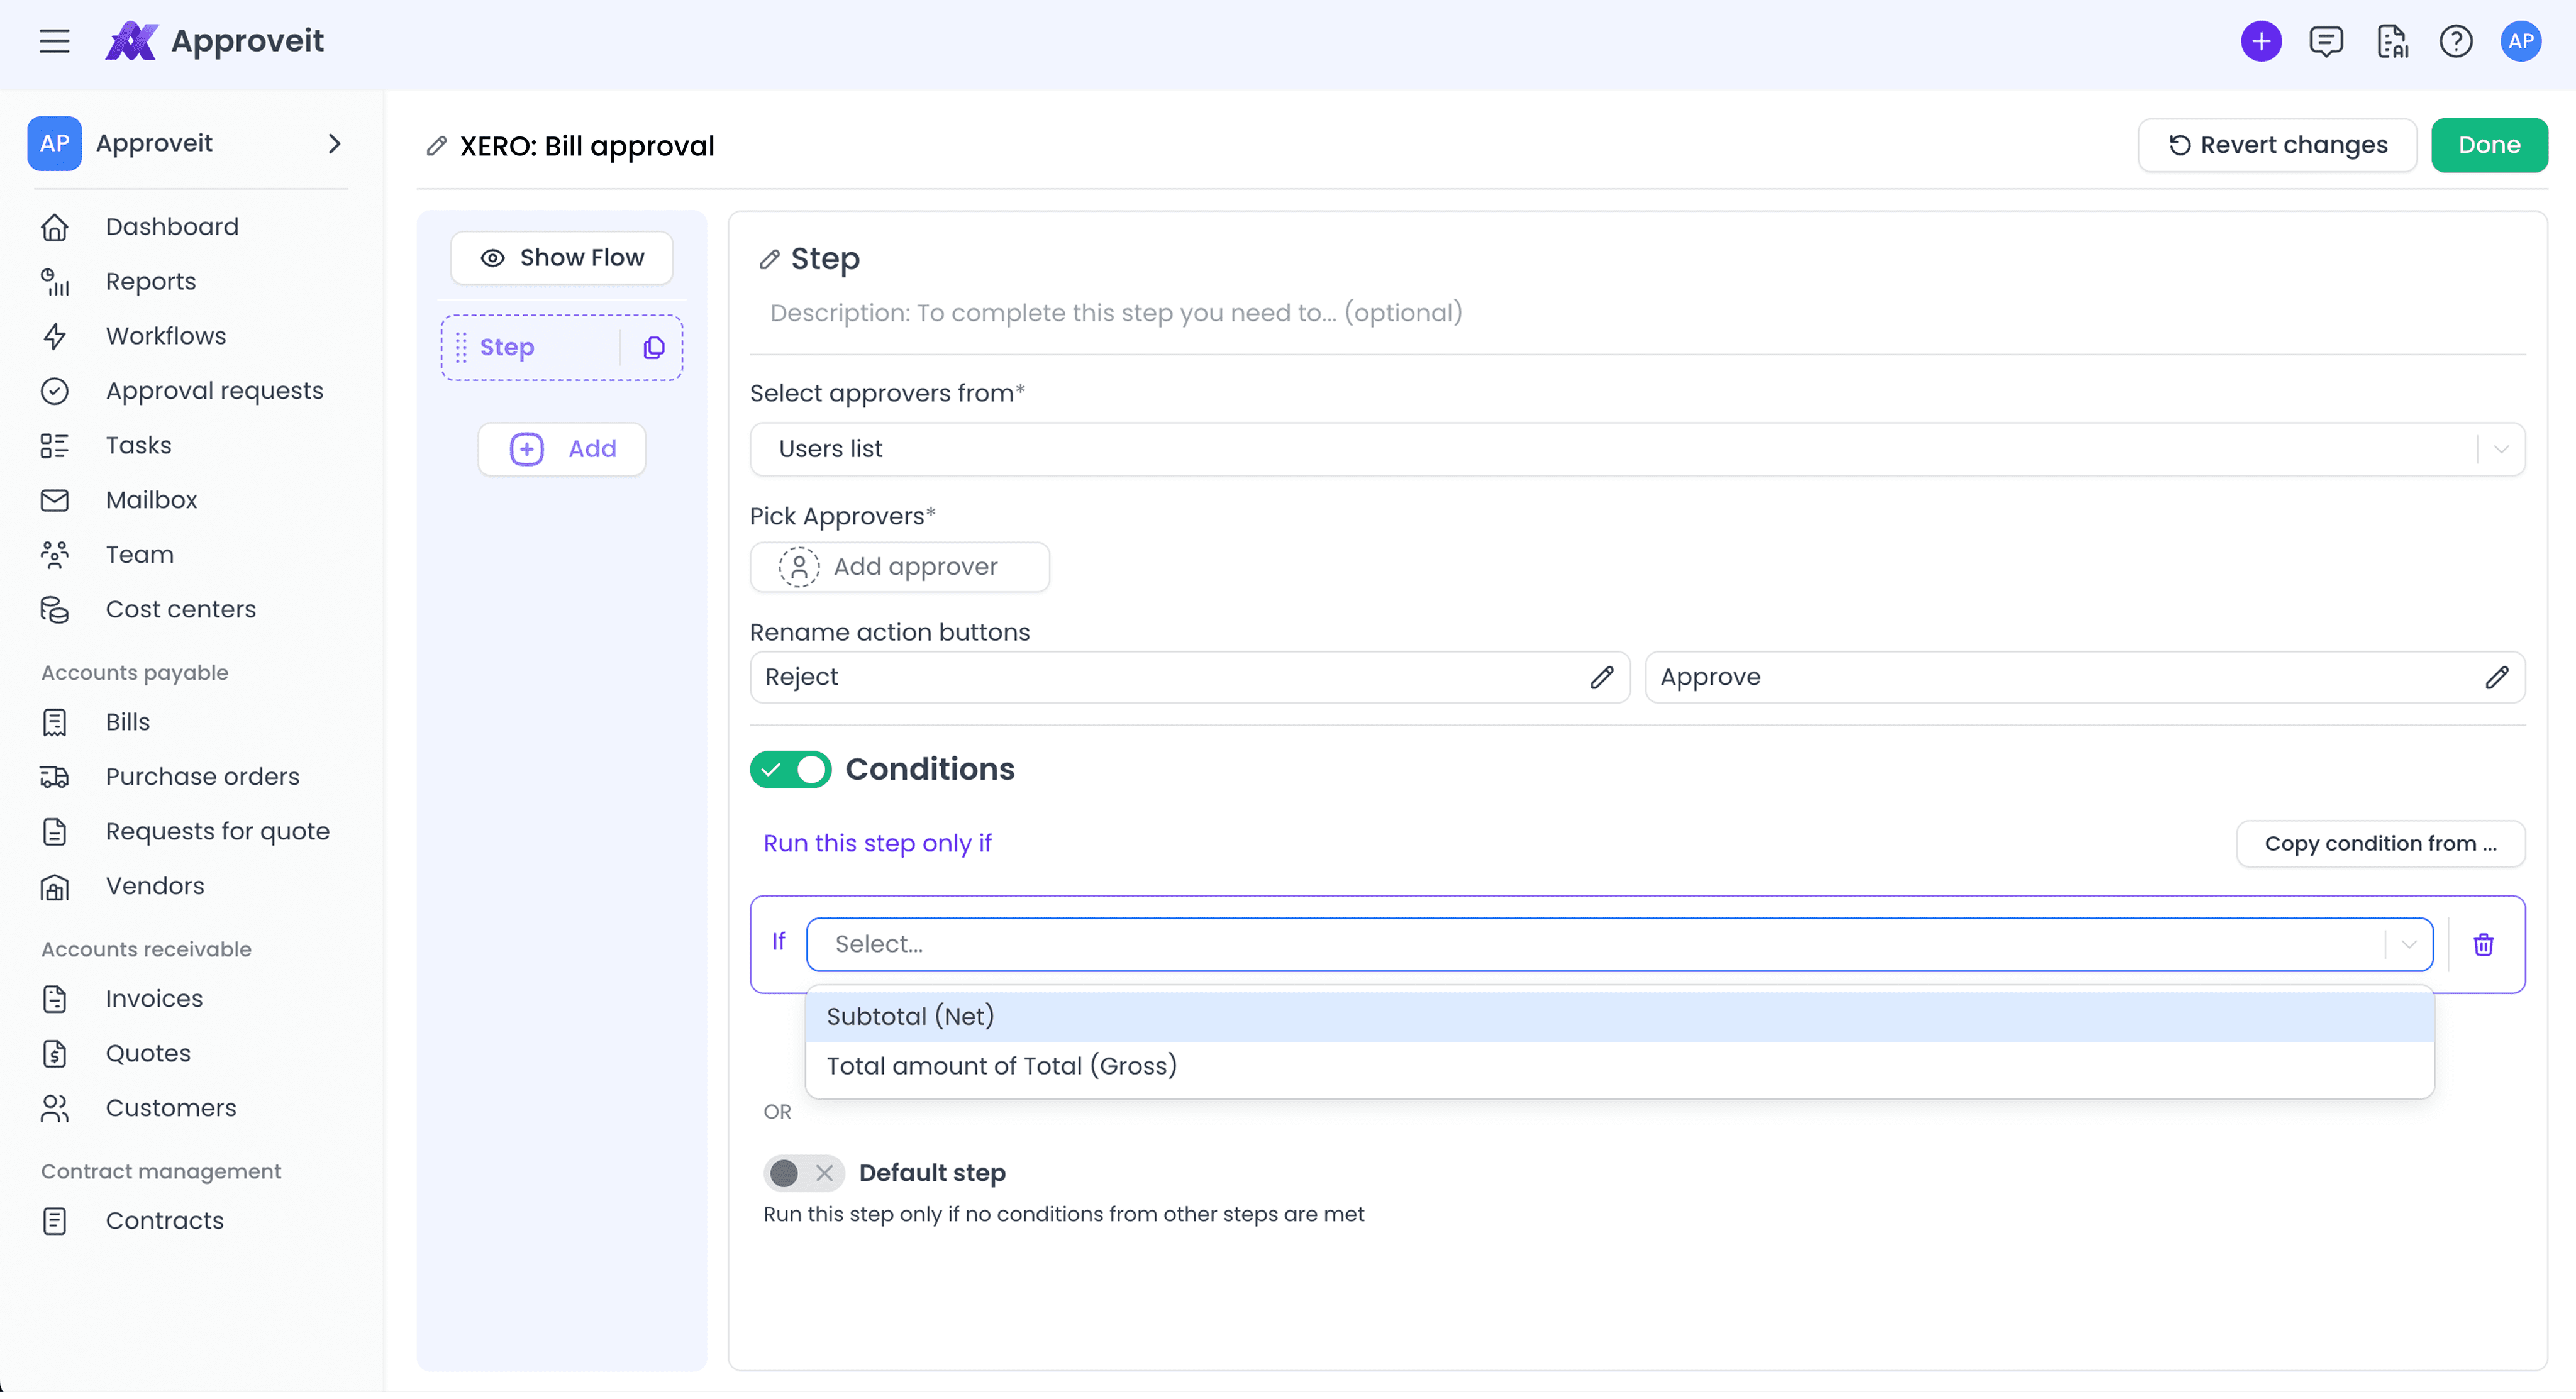Open the Workflows section in sidebar
2576x1399 pixels.
[x=165, y=336]
